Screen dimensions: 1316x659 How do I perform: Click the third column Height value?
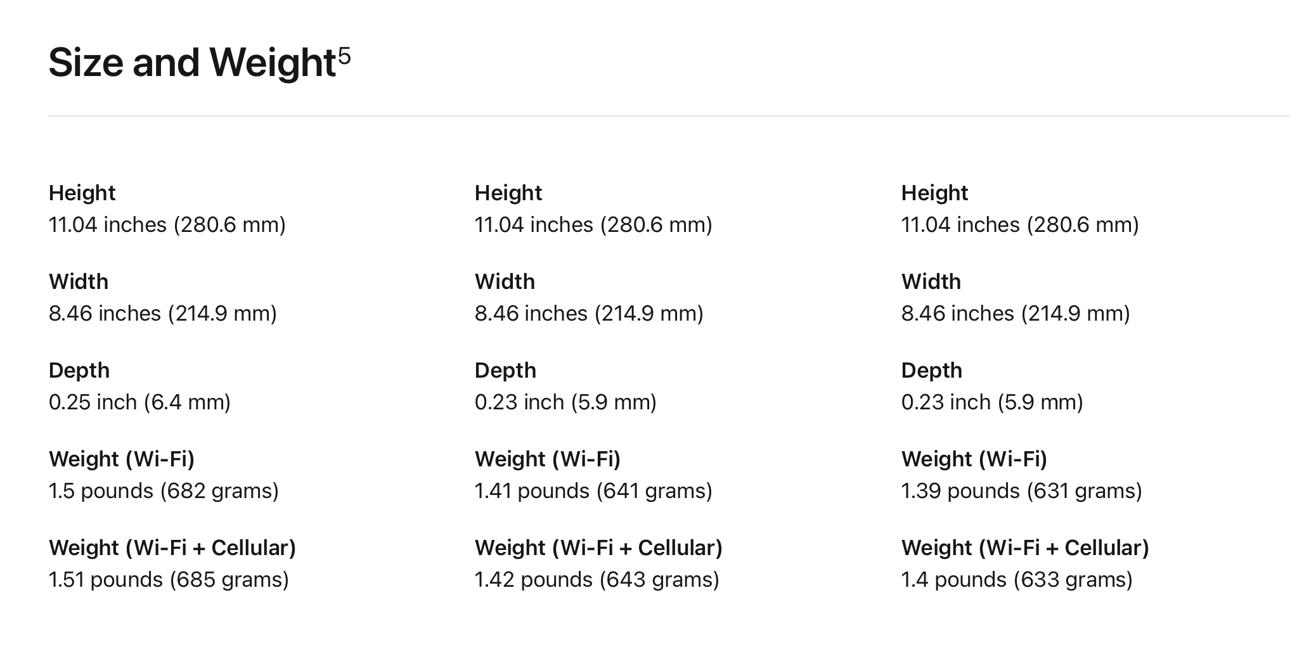[x=1019, y=225]
